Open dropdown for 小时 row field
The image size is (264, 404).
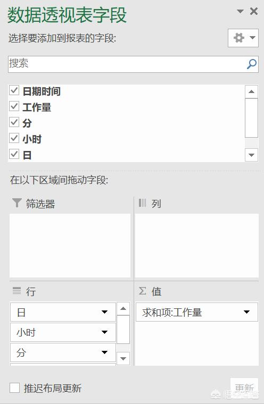[x=104, y=332]
